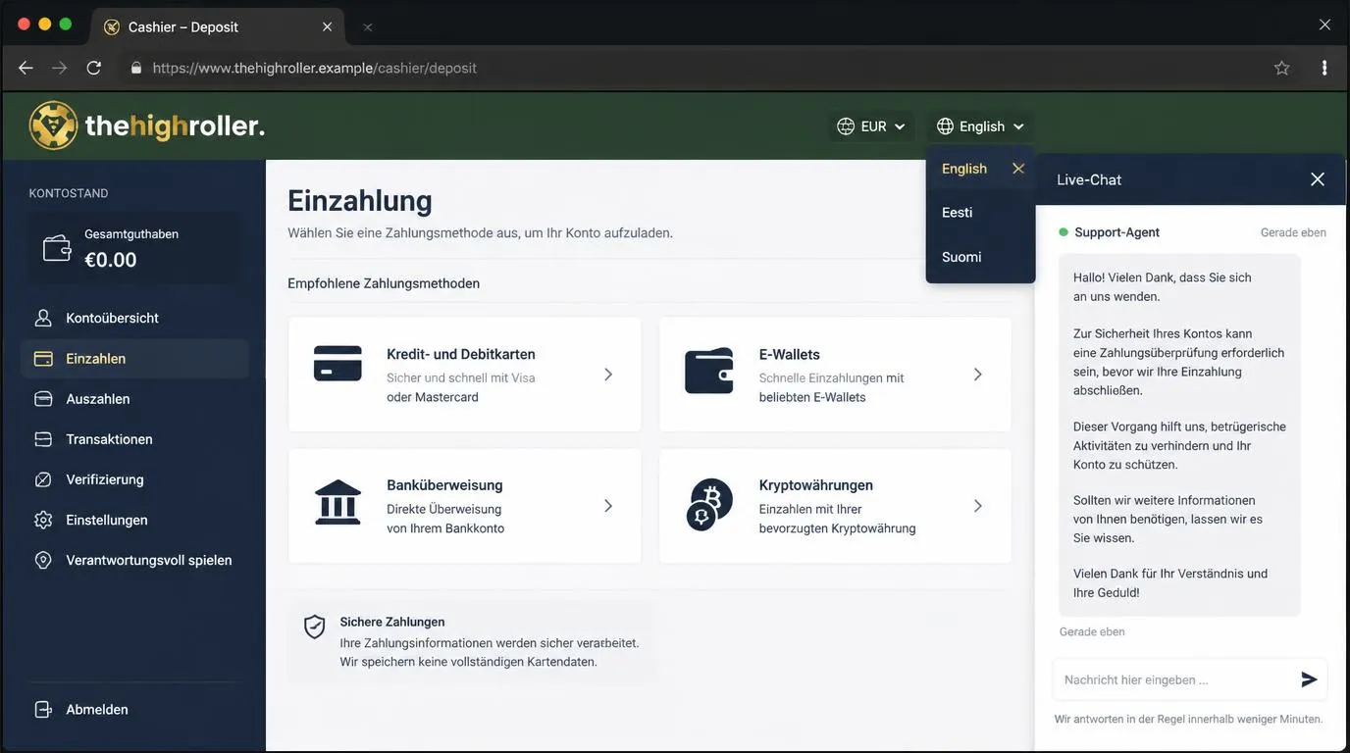The width and height of the screenshot is (1350, 753).
Task: Click the Support-Agent name in chat
Action: coord(1116,232)
